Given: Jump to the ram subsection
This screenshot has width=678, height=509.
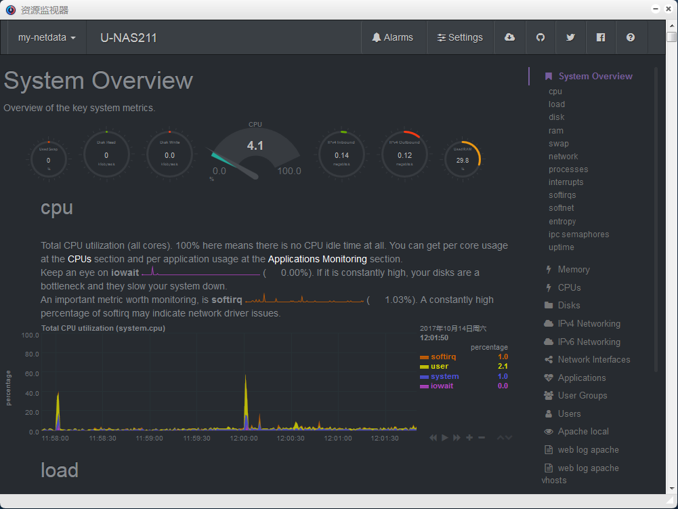Looking at the screenshot, I should (x=556, y=131).
